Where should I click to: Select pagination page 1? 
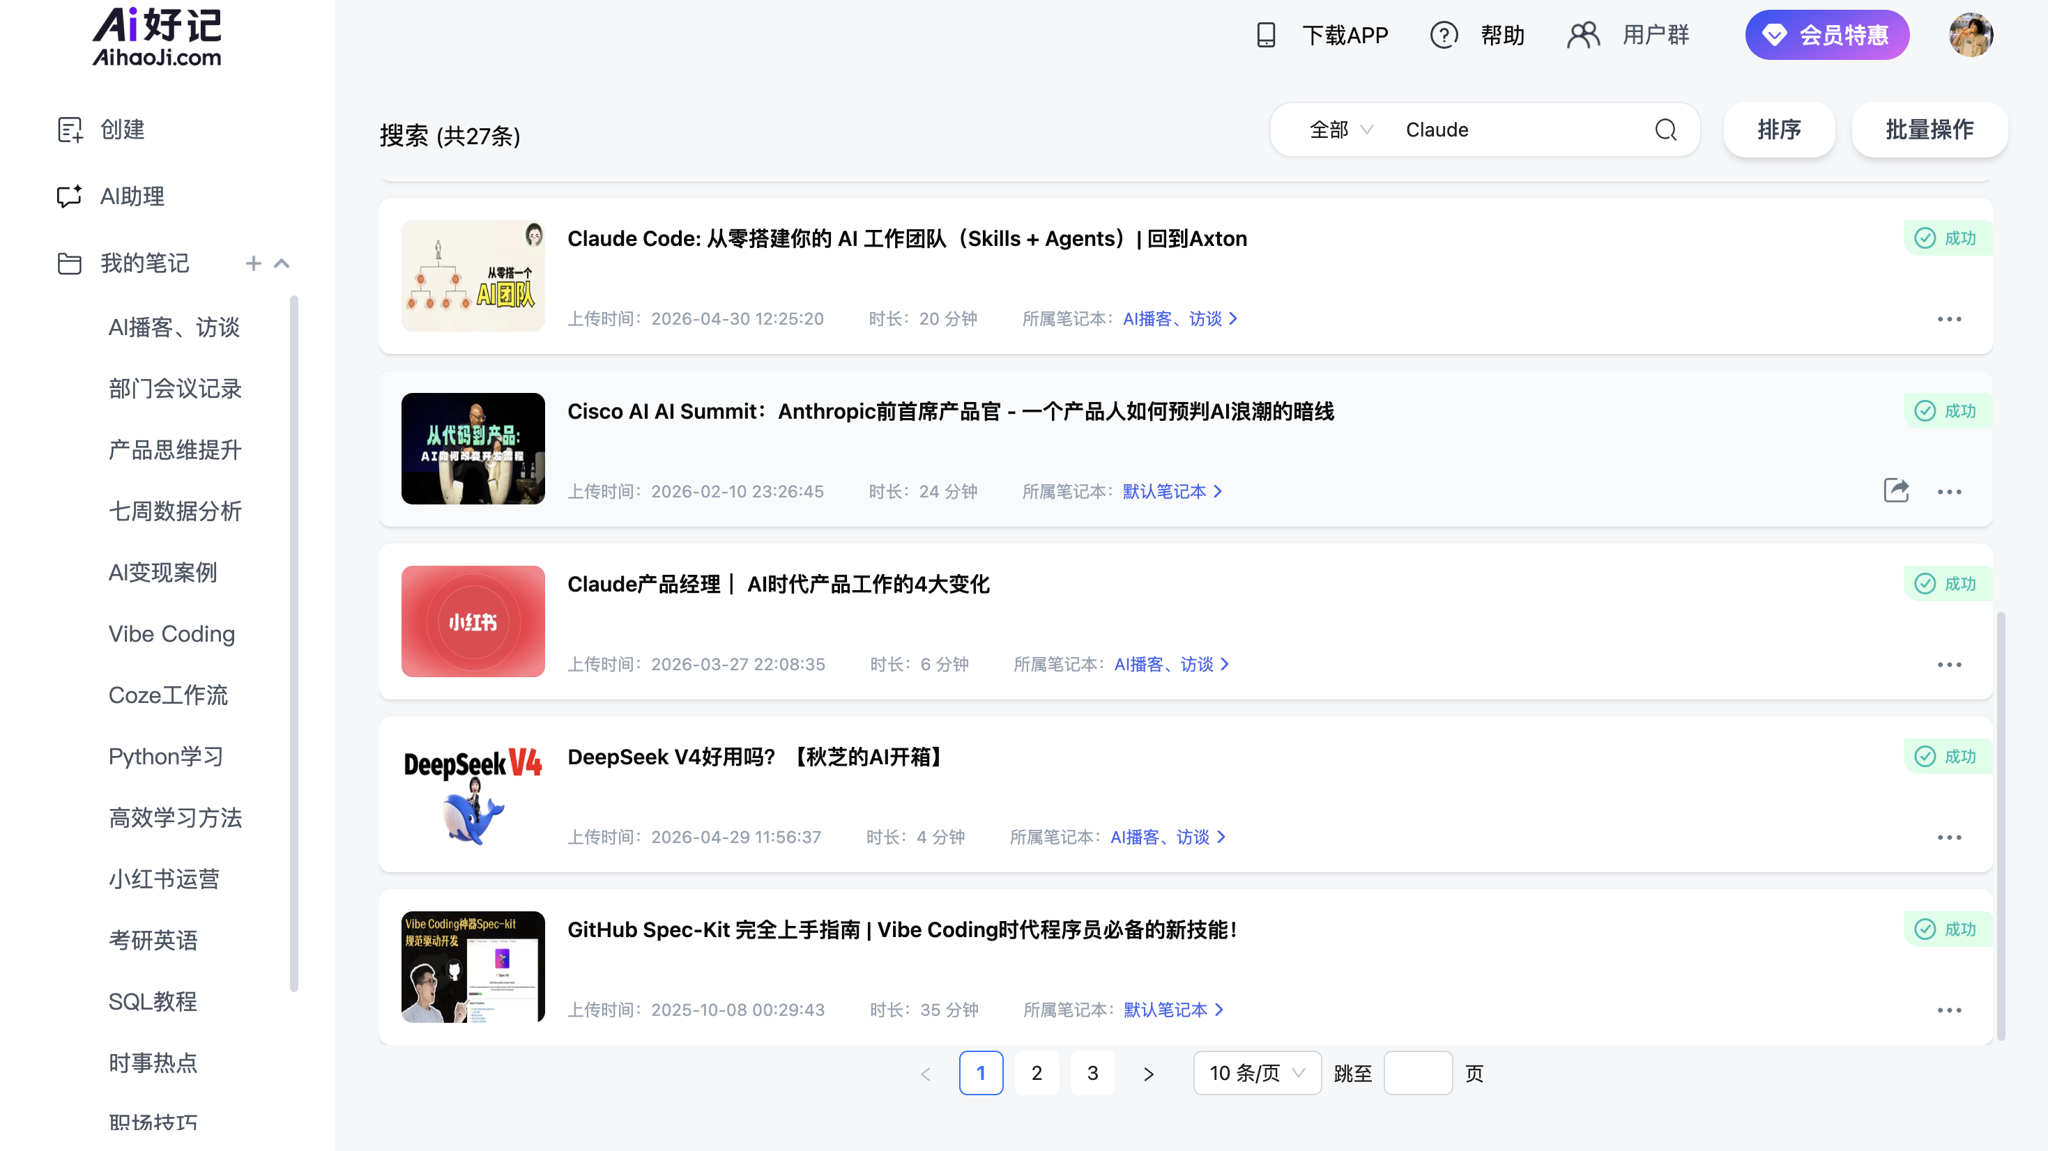tap(981, 1073)
